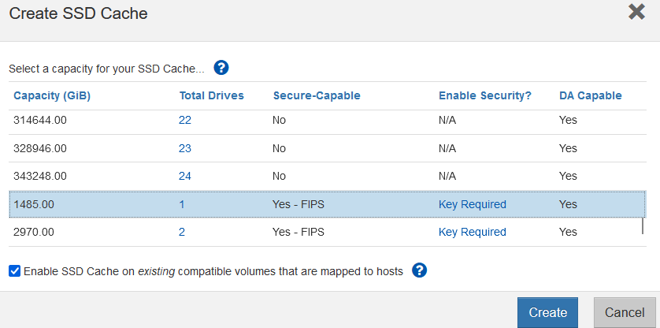Uncheck Enable SSD Cache on existing volumes

(x=14, y=271)
